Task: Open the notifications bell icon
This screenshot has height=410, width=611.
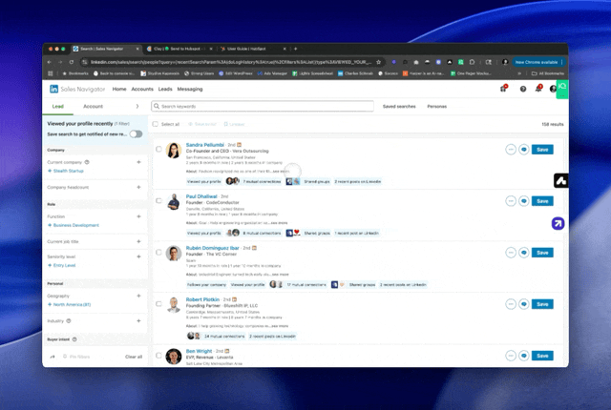Action: click(538, 89)
